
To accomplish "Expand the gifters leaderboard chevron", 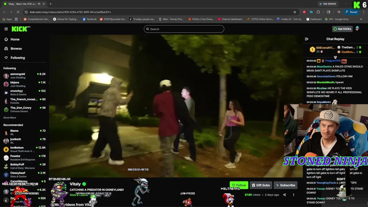I will (335, 57).
